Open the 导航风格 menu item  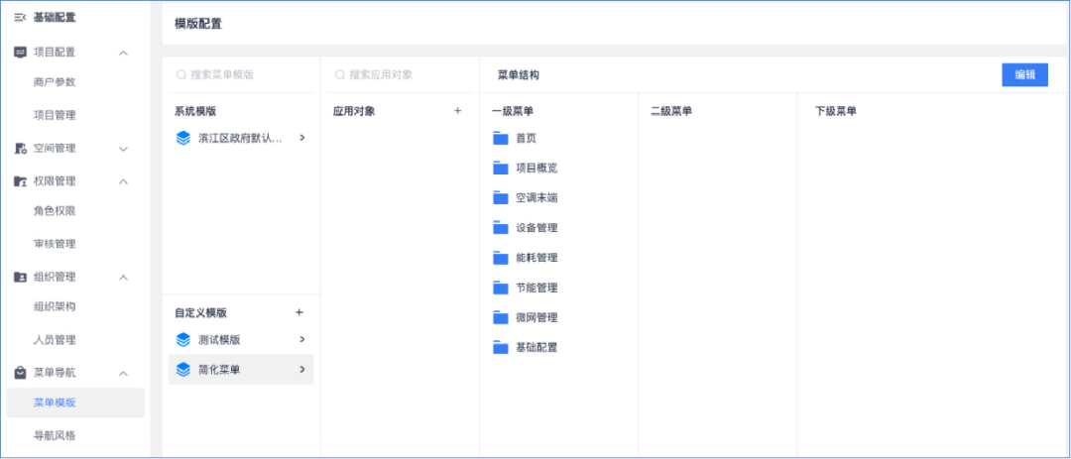pos(55,435)
